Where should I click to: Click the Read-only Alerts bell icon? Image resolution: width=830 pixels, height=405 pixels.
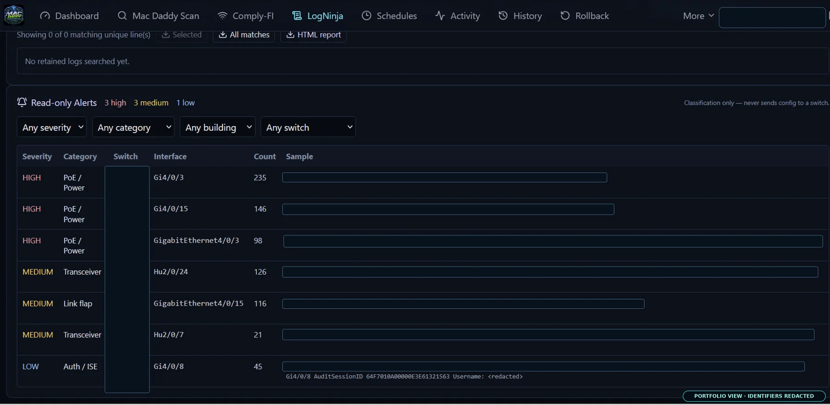click(x=22, y=102)
